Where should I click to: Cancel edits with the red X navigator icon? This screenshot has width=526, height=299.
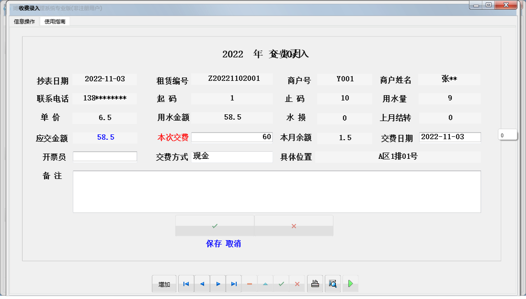297,284
